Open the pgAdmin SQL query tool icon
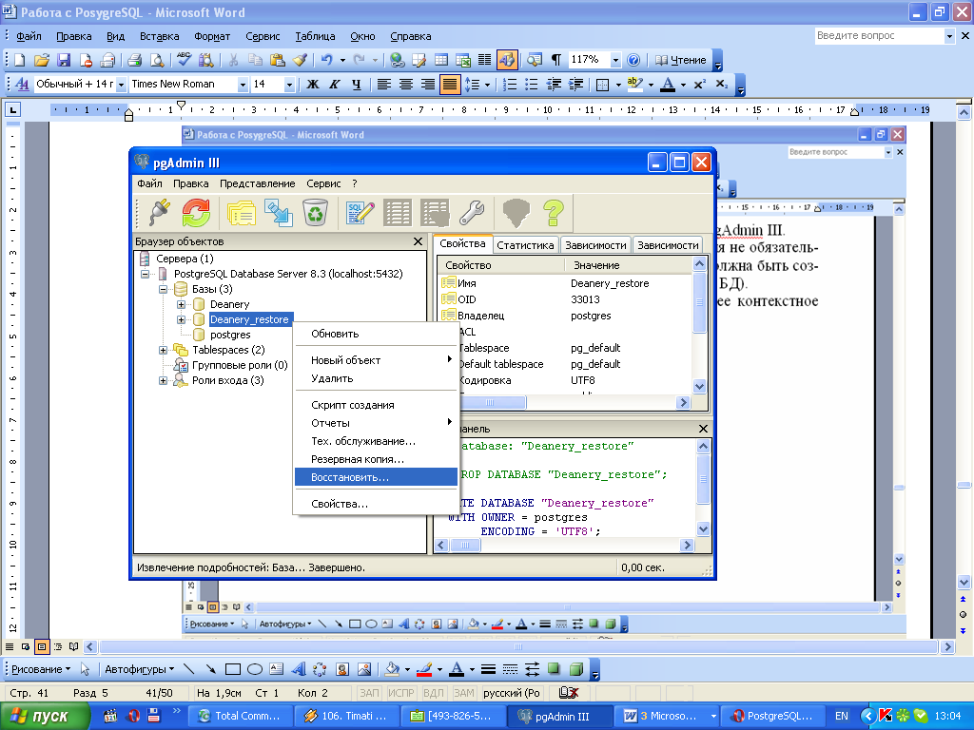This screenshot has width=974, height=730. coord(360,213)
